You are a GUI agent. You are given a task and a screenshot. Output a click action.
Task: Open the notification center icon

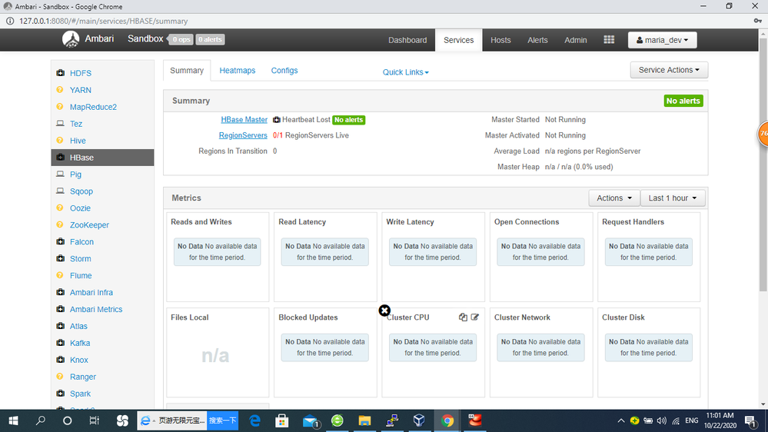point(751,420)
